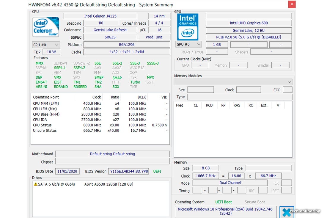
Task: Click the Freq column header in memory table
Action: [x=180, y=105]
